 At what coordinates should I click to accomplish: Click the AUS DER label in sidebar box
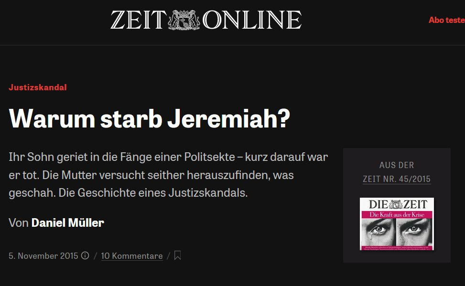click(x=397, y=165)
